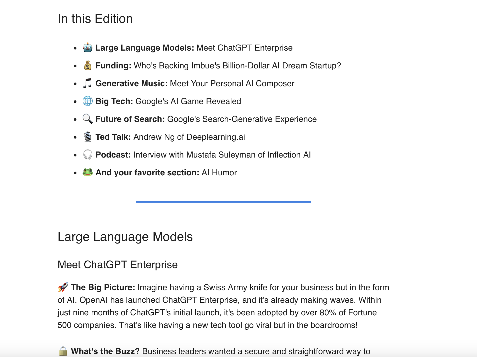Click the bold 'Big Tech:' label

click(x=114, y=101)
